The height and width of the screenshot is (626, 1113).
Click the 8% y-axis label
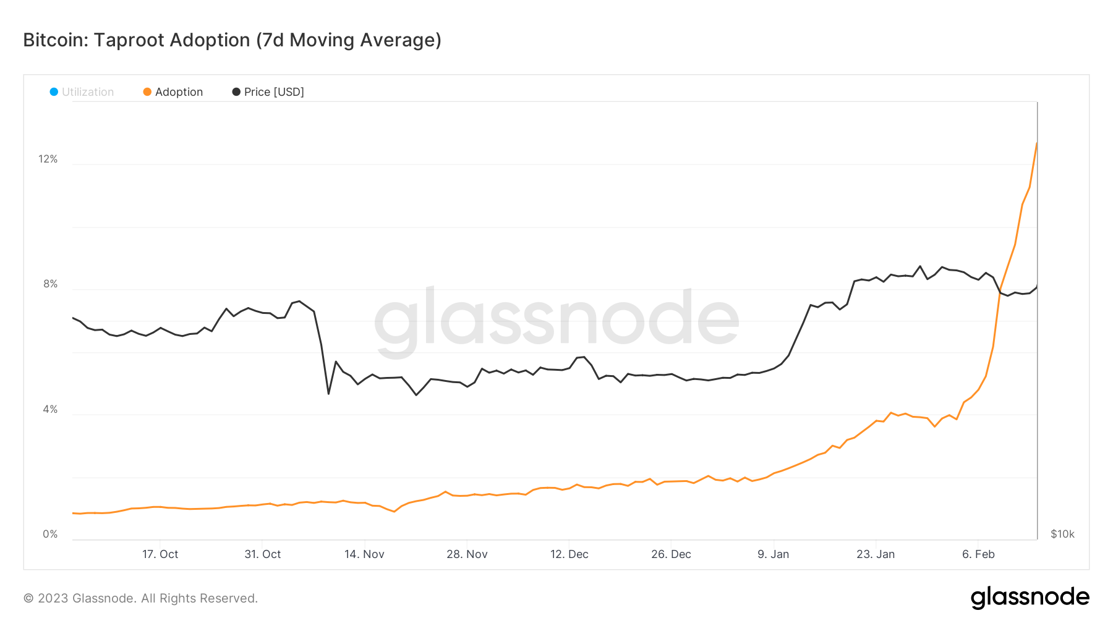pyautogui.click(x=51, y=284)
